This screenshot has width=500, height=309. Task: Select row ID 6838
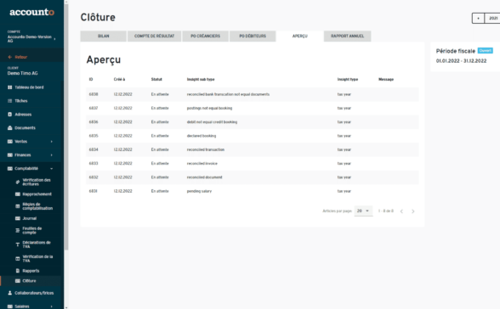coord(253,94)
